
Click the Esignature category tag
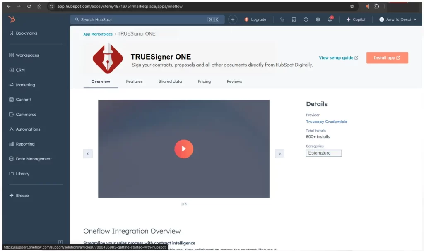(324, 153)
